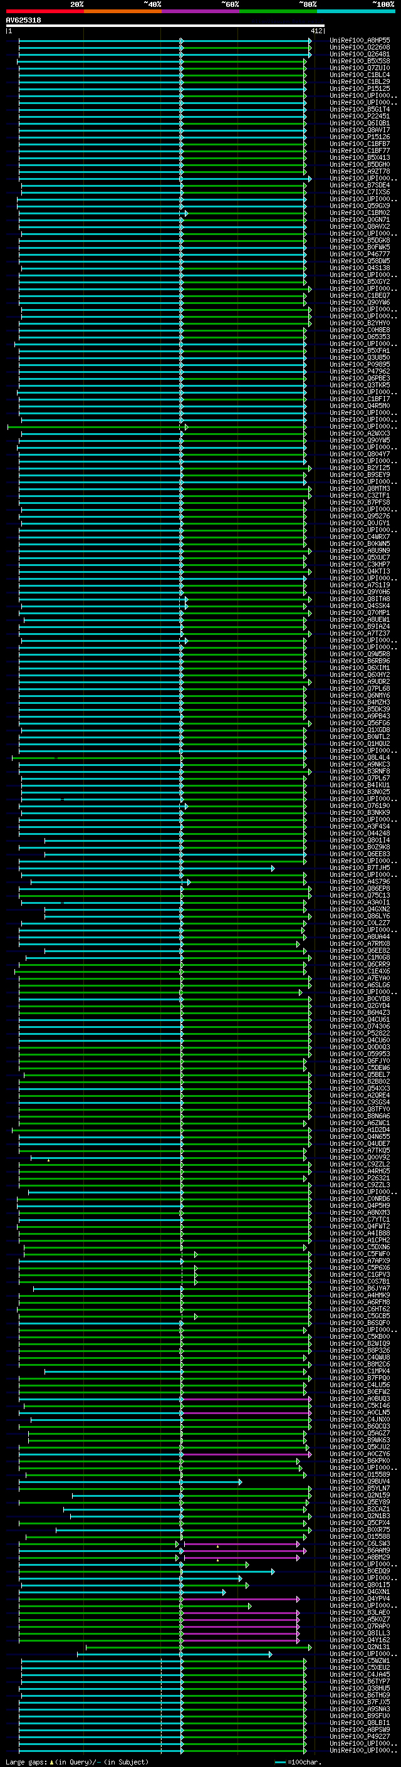401x1767 pixels.
Task: Select the UniRef100_C5XEU2 label
Action: click(x=360, y=1667)
